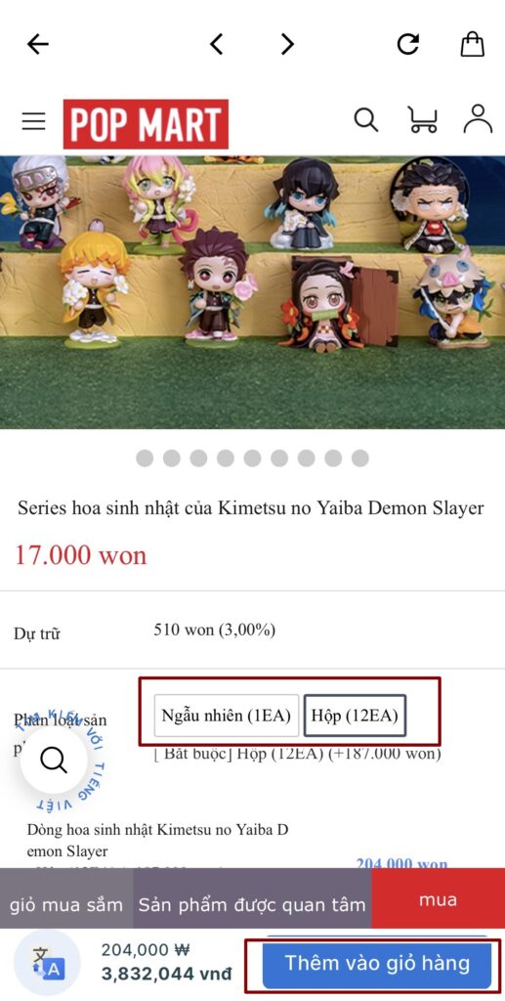The image size is (505, 1001).
Task: Open the giỏ mua sắm tab
Action: pyautogui.click(x=66, y=904)
